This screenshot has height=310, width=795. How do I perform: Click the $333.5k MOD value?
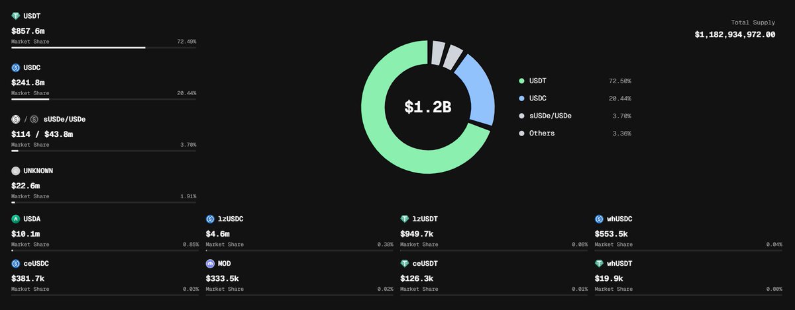tap(223, 278)
